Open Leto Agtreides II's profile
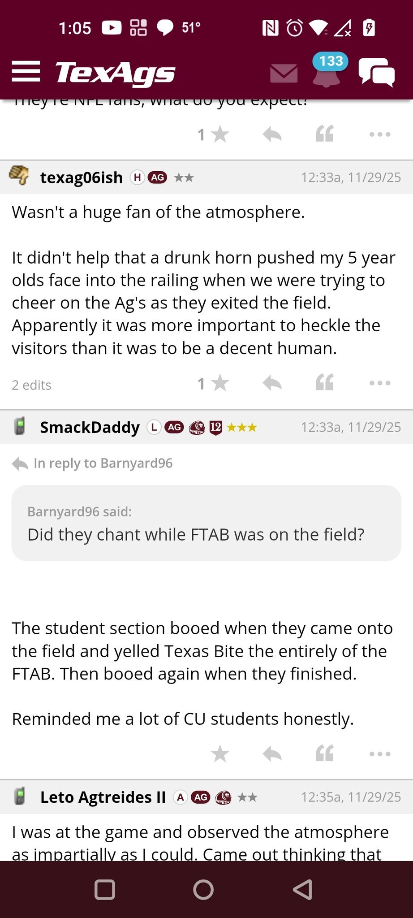The image size is (413, 918). click(x=103, y=797)
